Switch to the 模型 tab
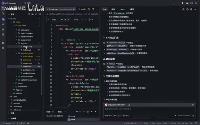The image size is (200, 125). [x=132, y=9]
